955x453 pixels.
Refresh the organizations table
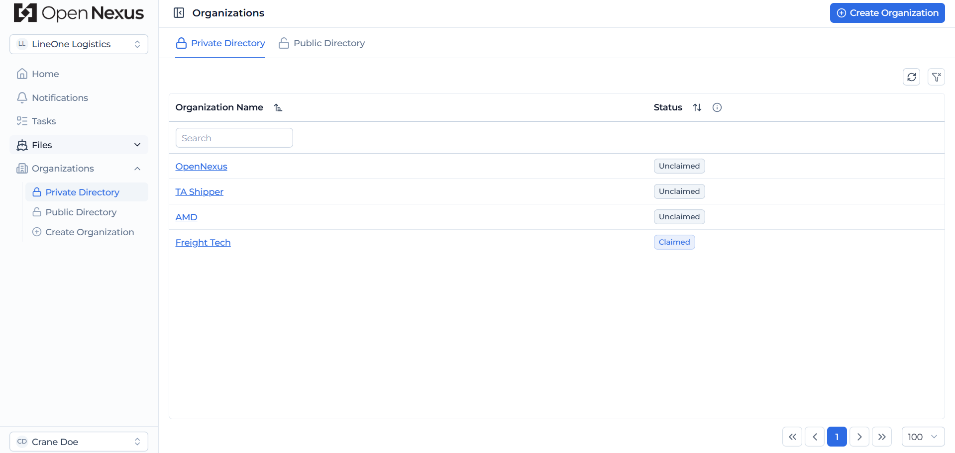coord(911,77)
